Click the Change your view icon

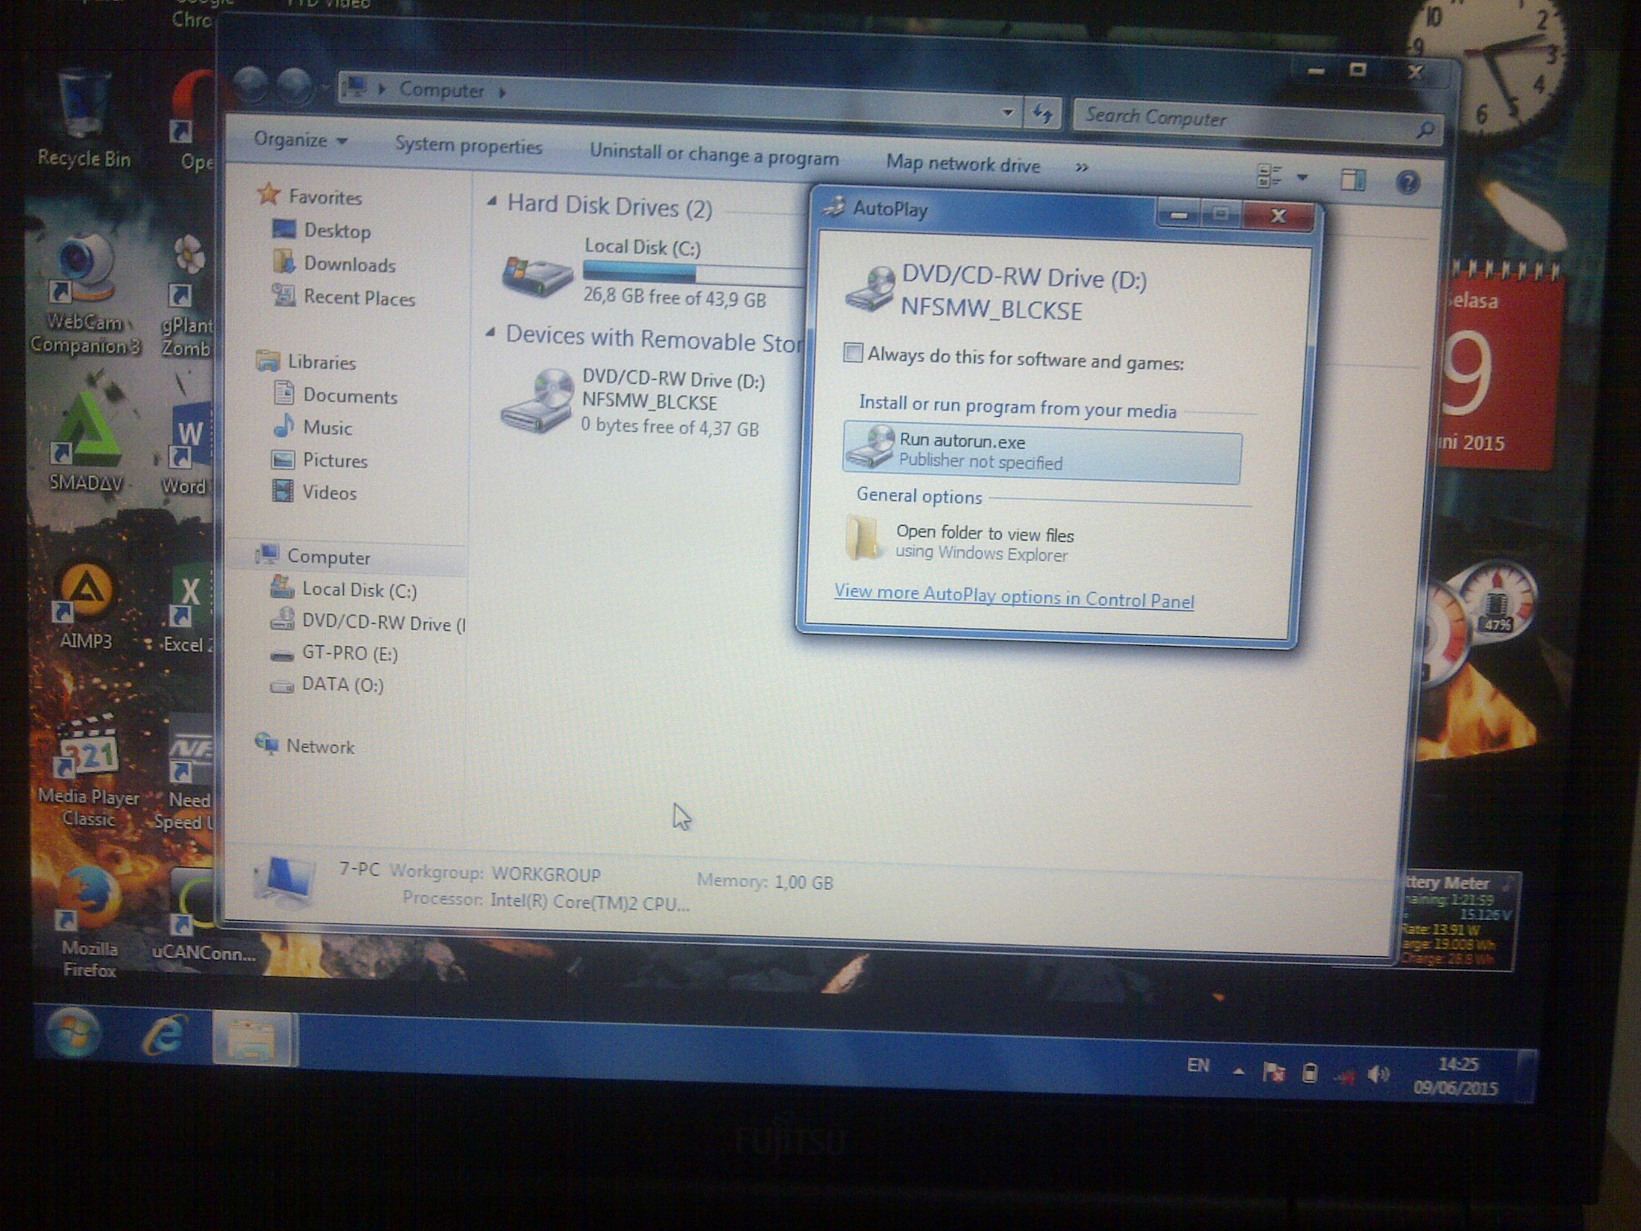(x=1269, y=176)
